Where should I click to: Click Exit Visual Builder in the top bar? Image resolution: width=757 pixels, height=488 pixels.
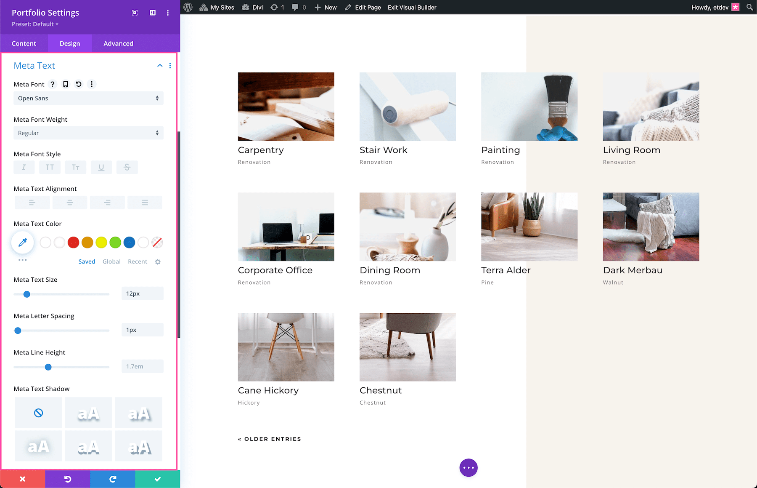[412, 7]
